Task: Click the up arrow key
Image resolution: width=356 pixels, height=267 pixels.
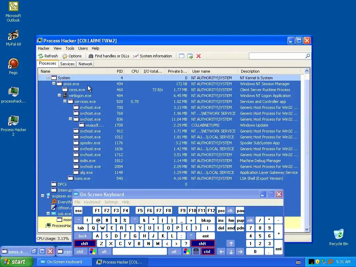Action: (231, 244)
